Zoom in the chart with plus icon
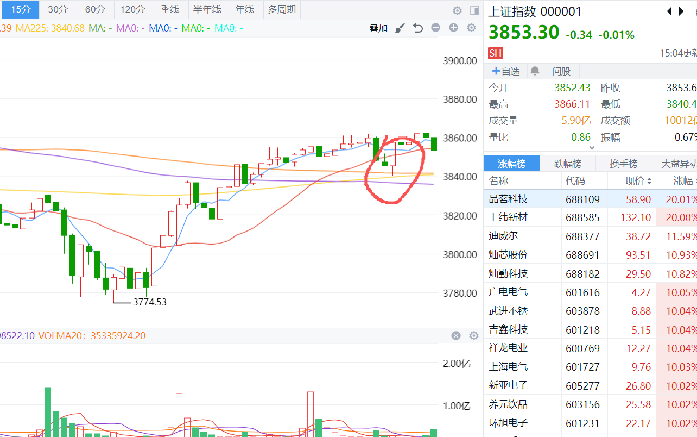Screen dimensions: 697x437 (453, 28)
